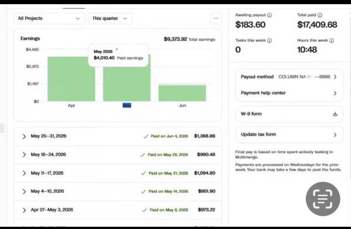The height and width of the screenshot is (229, 351).
Task: Click the $973.22 amount
Action: pos(207,210)
